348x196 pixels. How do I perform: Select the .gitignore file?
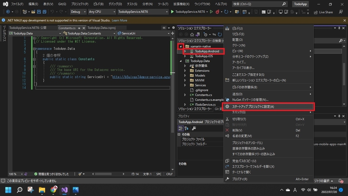click(x=202, y=90)
